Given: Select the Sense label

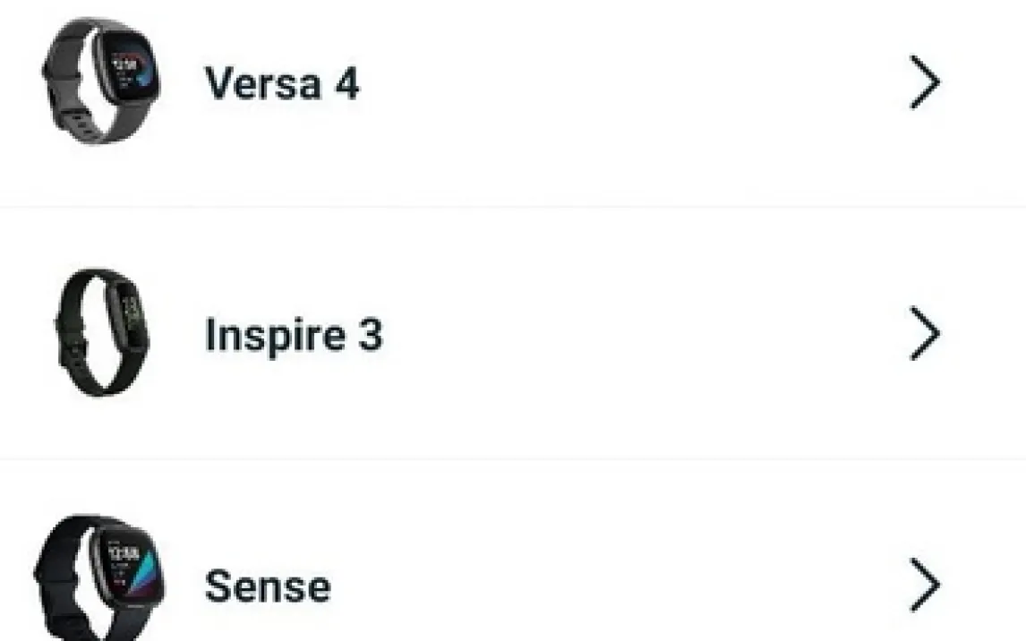Looking at the screenshot, I should click(267, 586).
